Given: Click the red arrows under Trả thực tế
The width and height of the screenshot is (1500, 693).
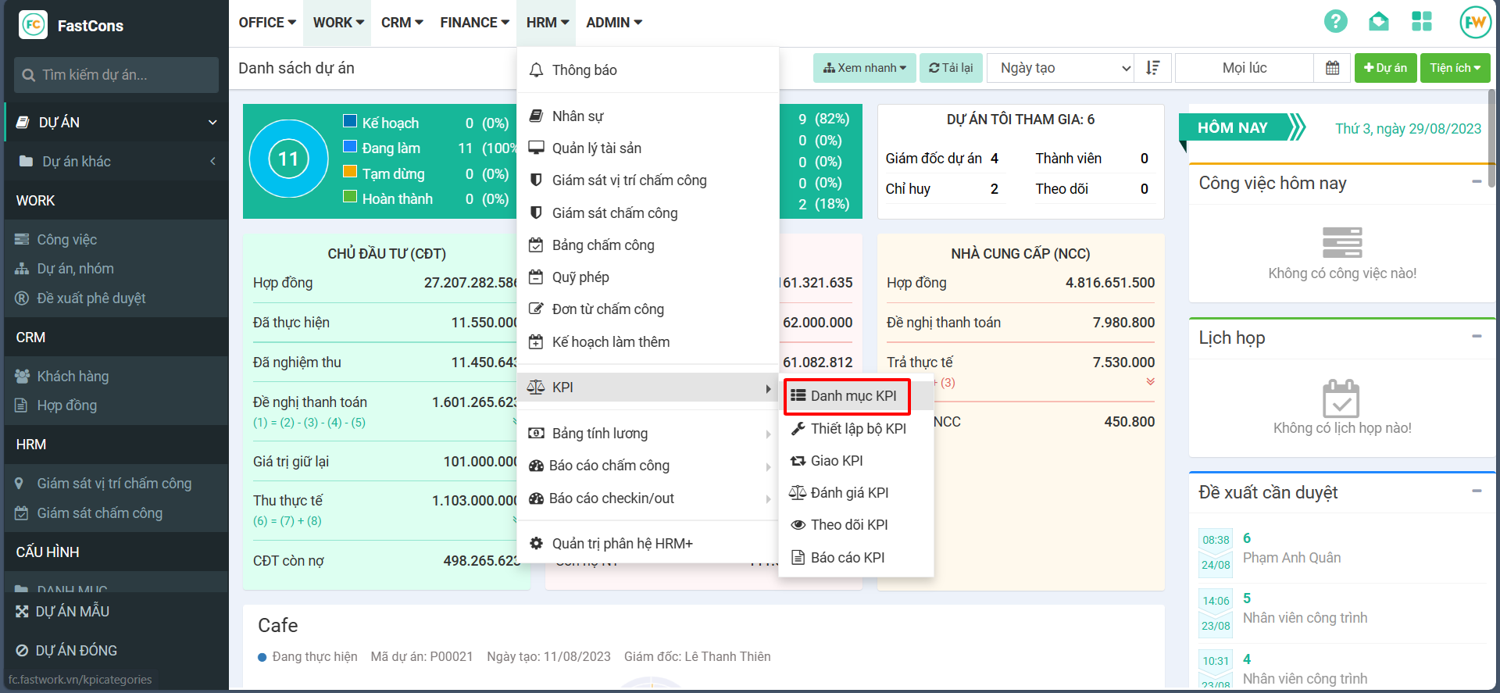Looking at the screenshot, I should [1150, 382].
